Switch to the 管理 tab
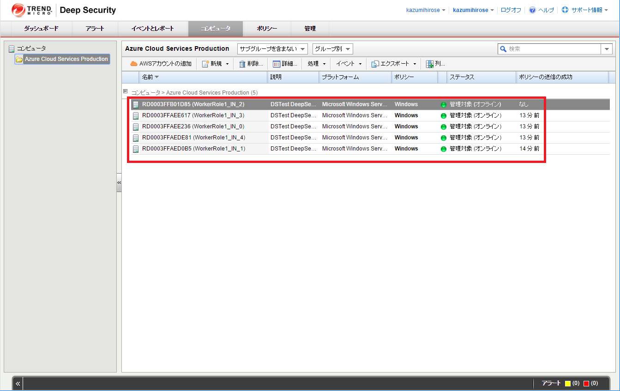The height and width of the screenshot is (391, 620). pyautogui.click(x=310, y=29)
